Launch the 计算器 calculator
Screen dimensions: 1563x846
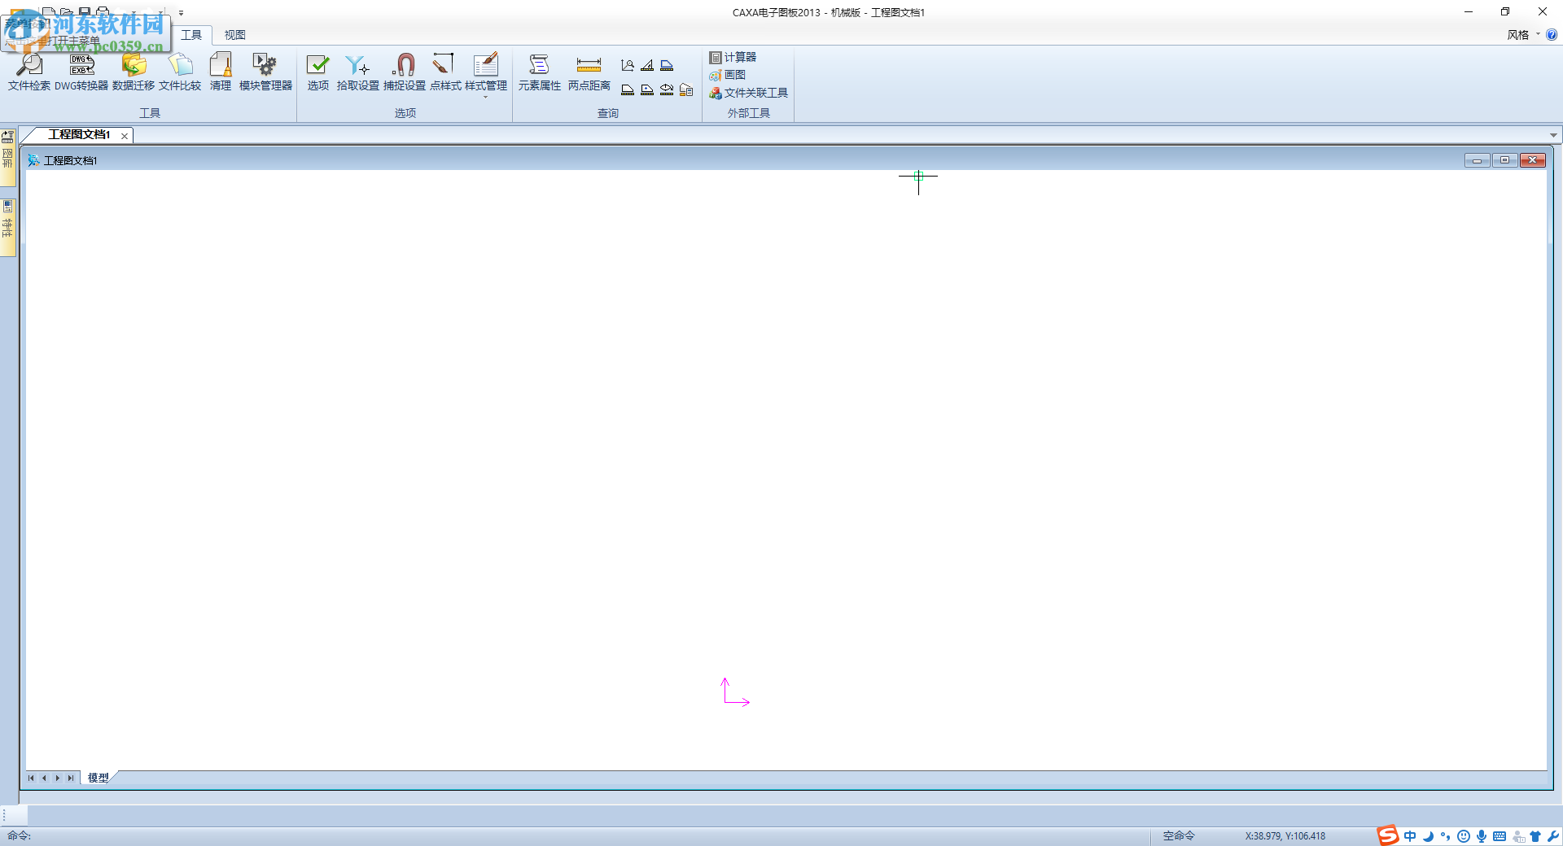[733, 57]
